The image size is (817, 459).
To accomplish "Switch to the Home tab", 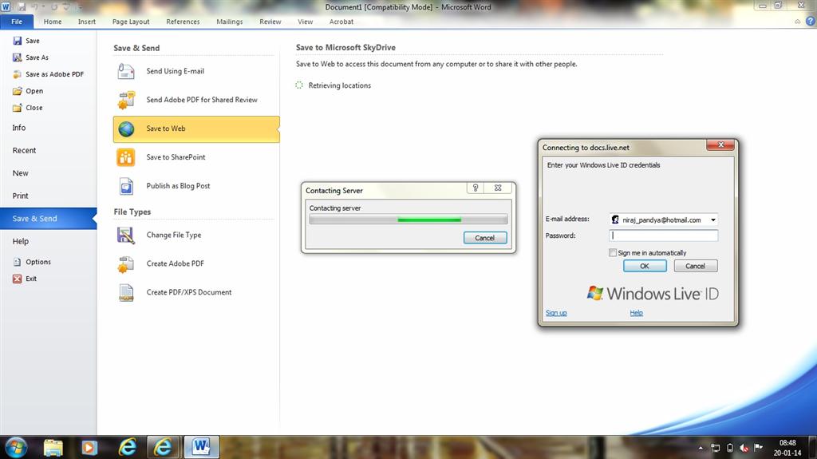I will (x=53, y=22).
